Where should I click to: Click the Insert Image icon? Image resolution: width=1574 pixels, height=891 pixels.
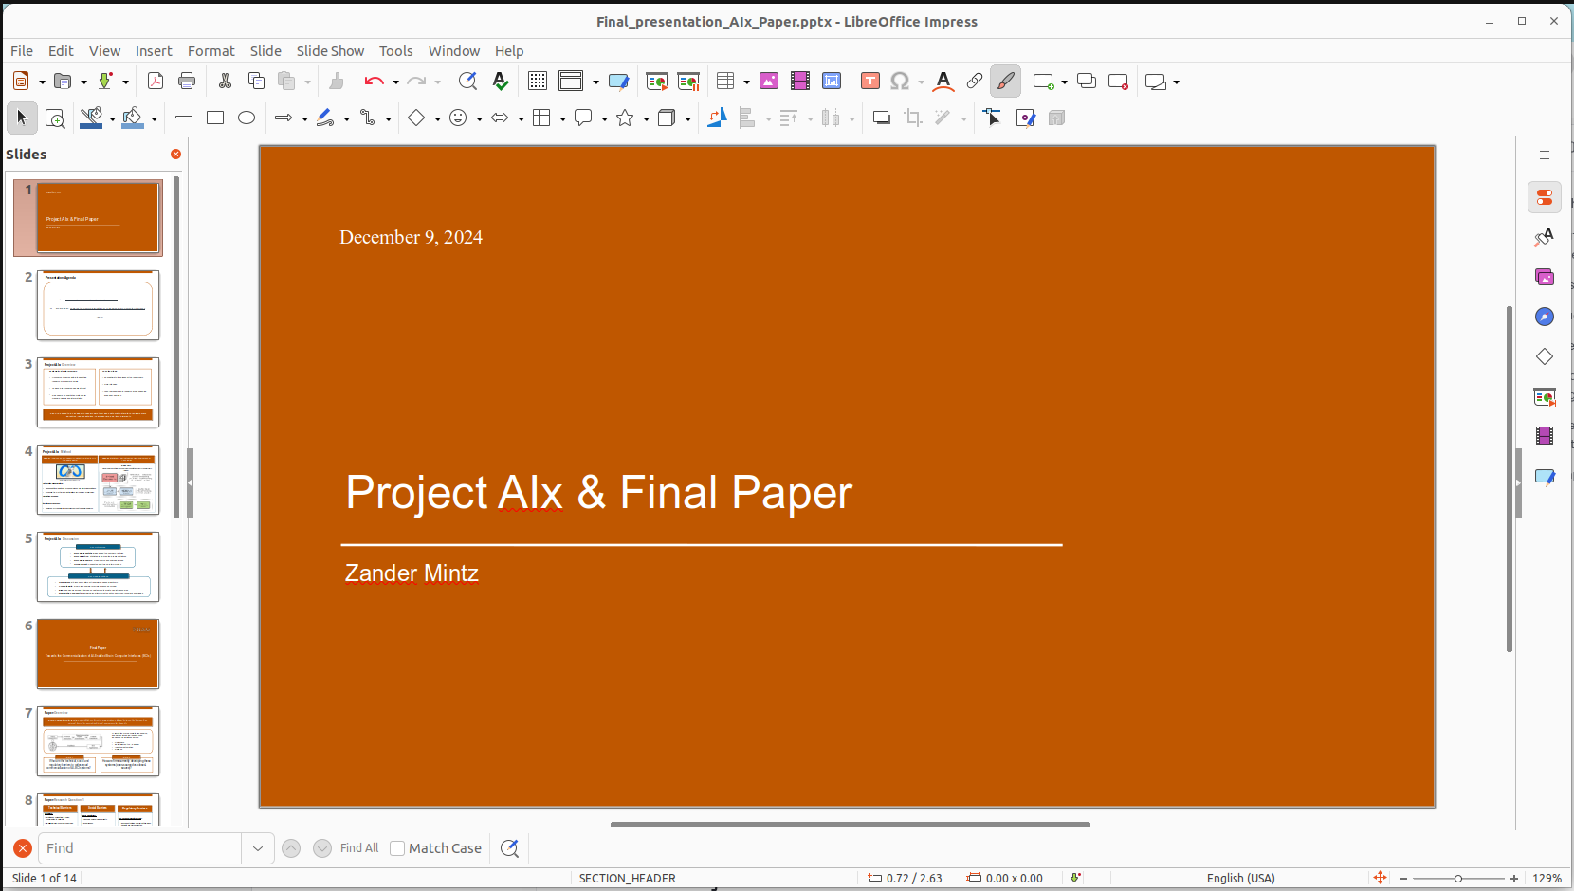click(769, 82)
